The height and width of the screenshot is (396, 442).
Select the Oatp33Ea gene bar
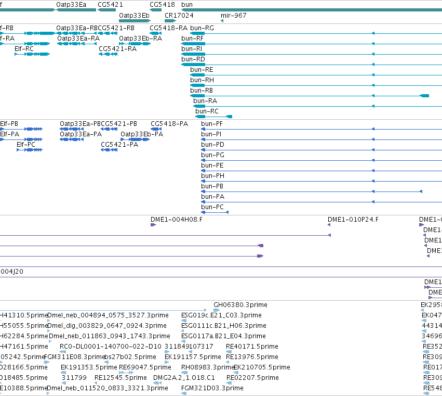point(76,10)
